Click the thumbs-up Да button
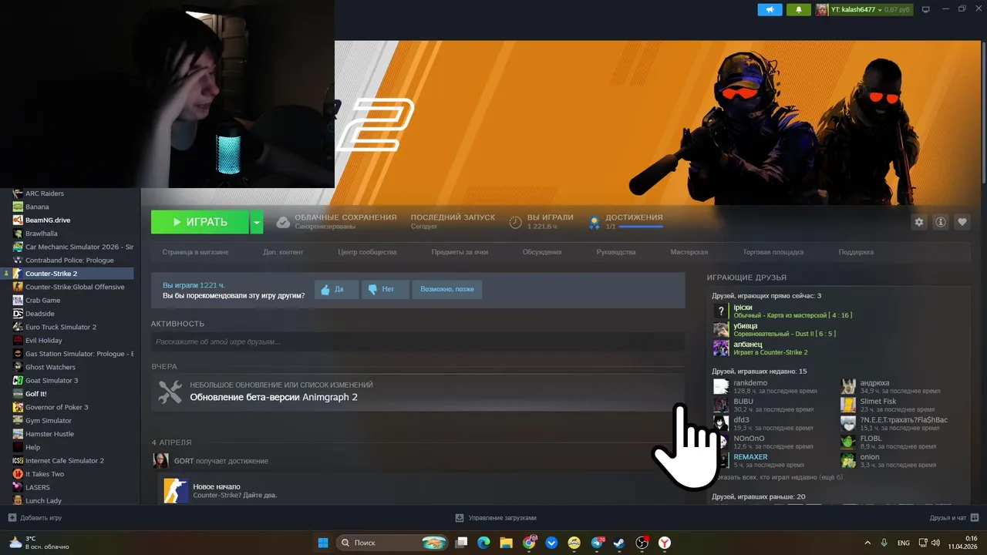987x555 pixels. point(336,289)
